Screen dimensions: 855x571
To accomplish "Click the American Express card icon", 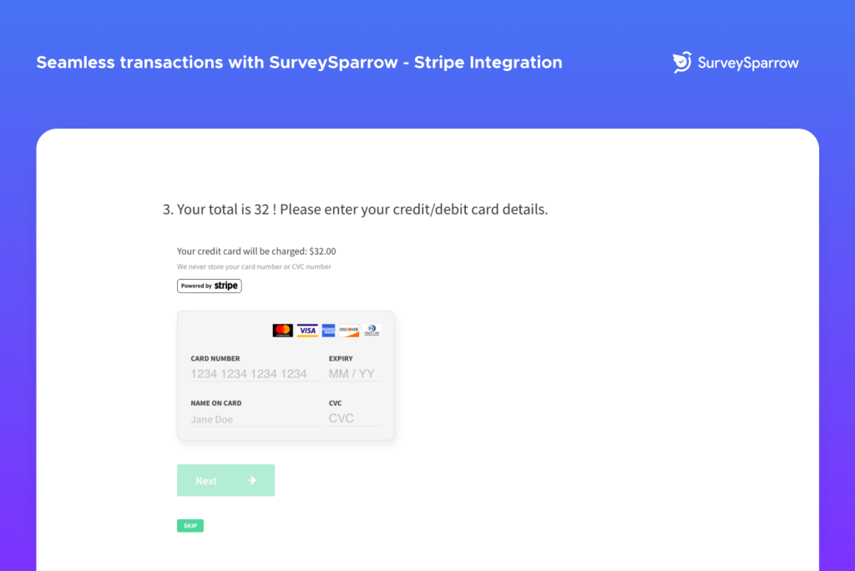I will [x=328, y=331].
